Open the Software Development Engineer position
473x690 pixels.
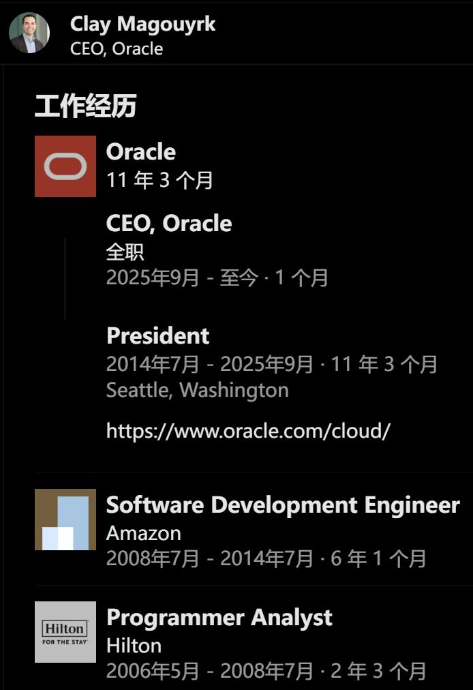283,505
